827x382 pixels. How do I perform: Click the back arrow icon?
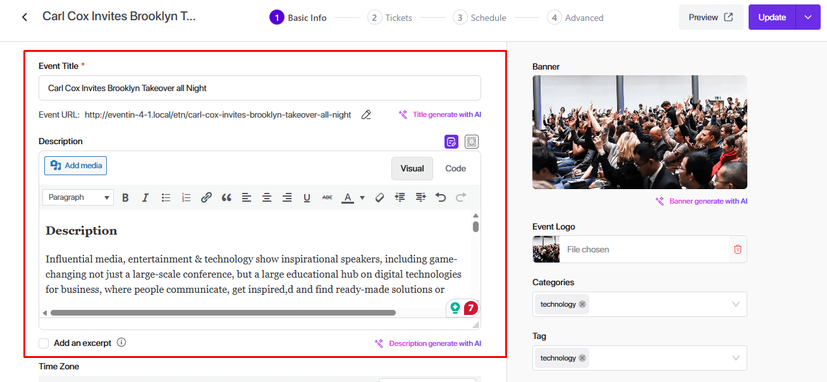point(25,17)
